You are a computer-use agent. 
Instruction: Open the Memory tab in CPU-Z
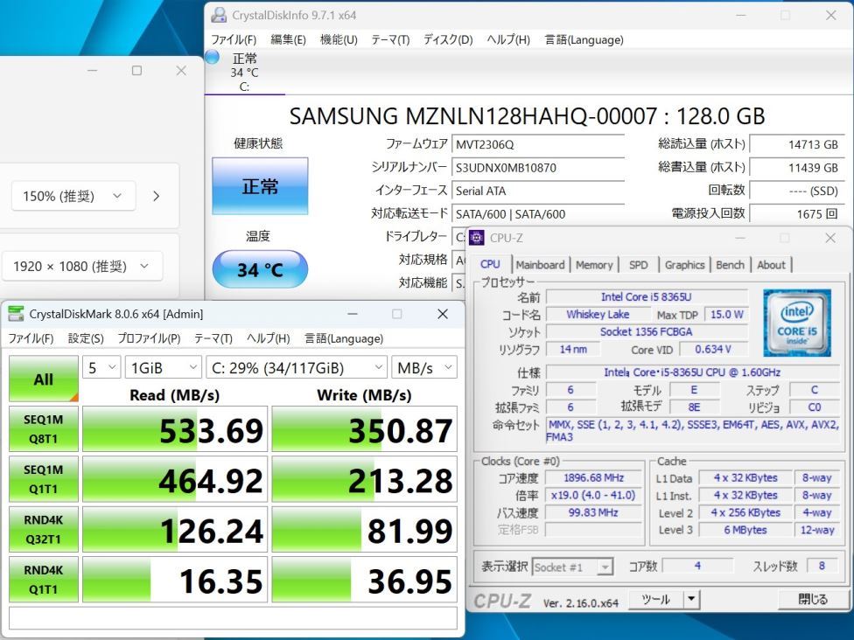click(594, 265)
